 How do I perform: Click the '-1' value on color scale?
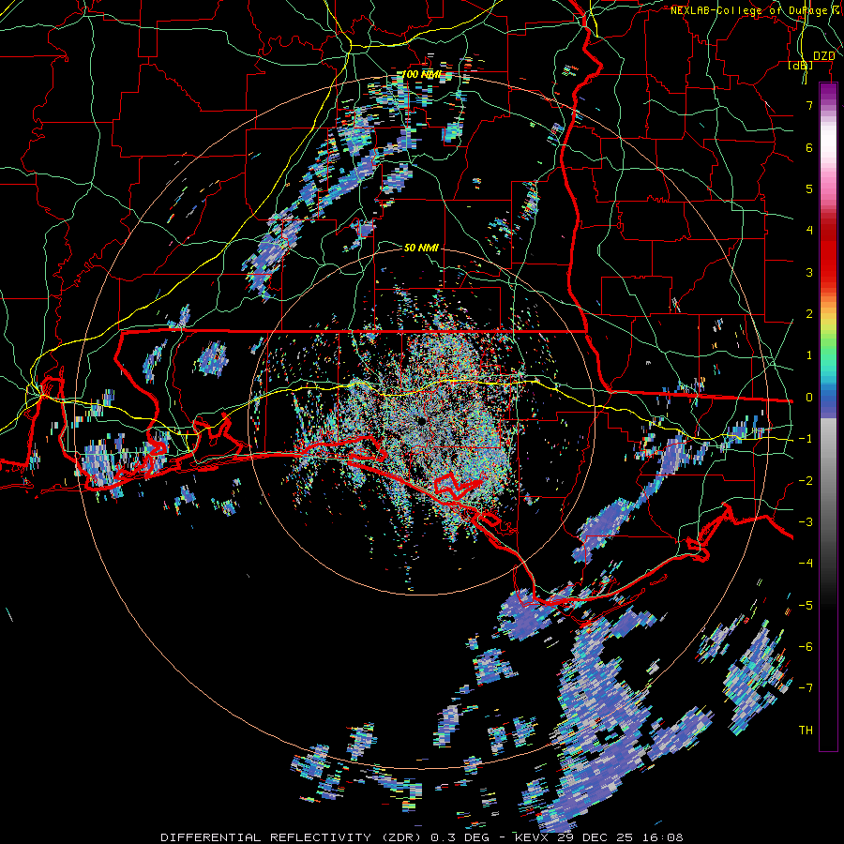[806, 439]
